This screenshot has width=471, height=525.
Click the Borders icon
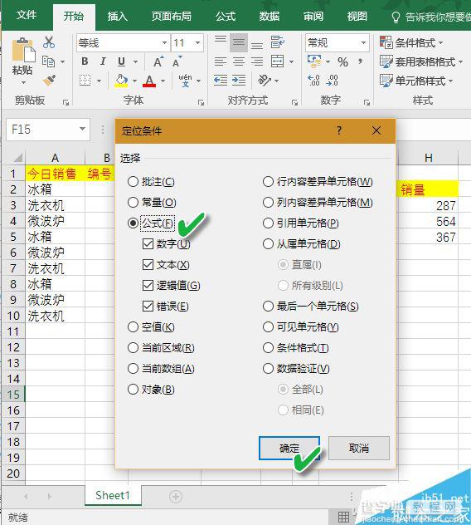tap(85, 81)
